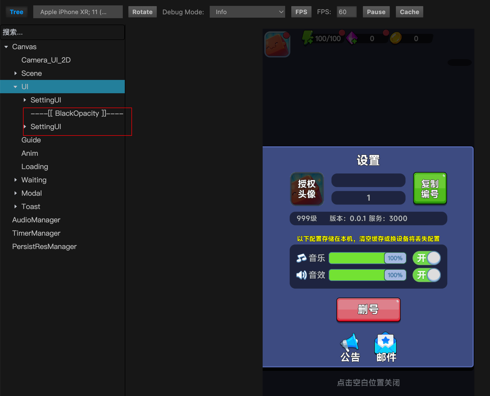Click the 100/100 energy counter
This screenshot has height=396, width=490.
click(x=328, y=39)
